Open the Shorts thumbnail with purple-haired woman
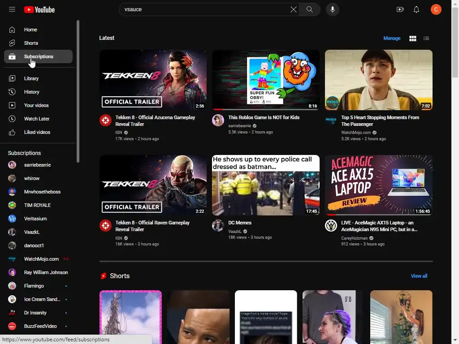This screenshot has width=459, height=344. 333,317
